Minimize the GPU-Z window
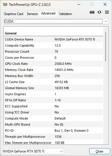112x156 pixels. [x=79, y=4]
